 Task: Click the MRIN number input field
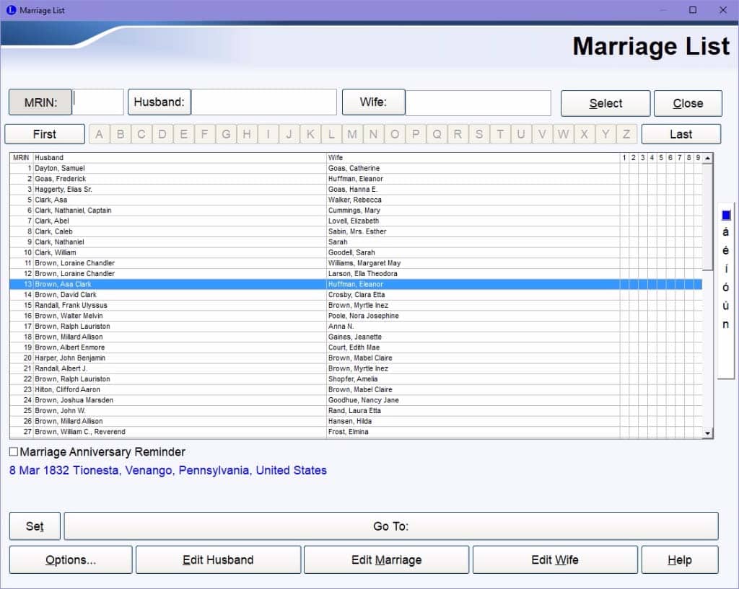[x=98, y=102]
